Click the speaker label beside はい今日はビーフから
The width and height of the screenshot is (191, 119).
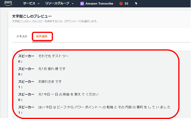click(x=26, y=110)
